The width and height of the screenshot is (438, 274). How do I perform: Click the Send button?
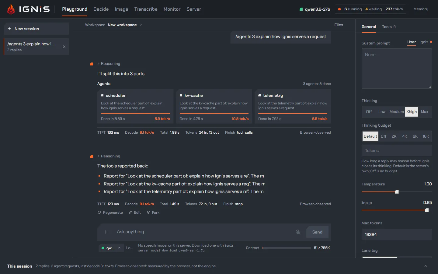pyautogui.click(x=317, y=232)
